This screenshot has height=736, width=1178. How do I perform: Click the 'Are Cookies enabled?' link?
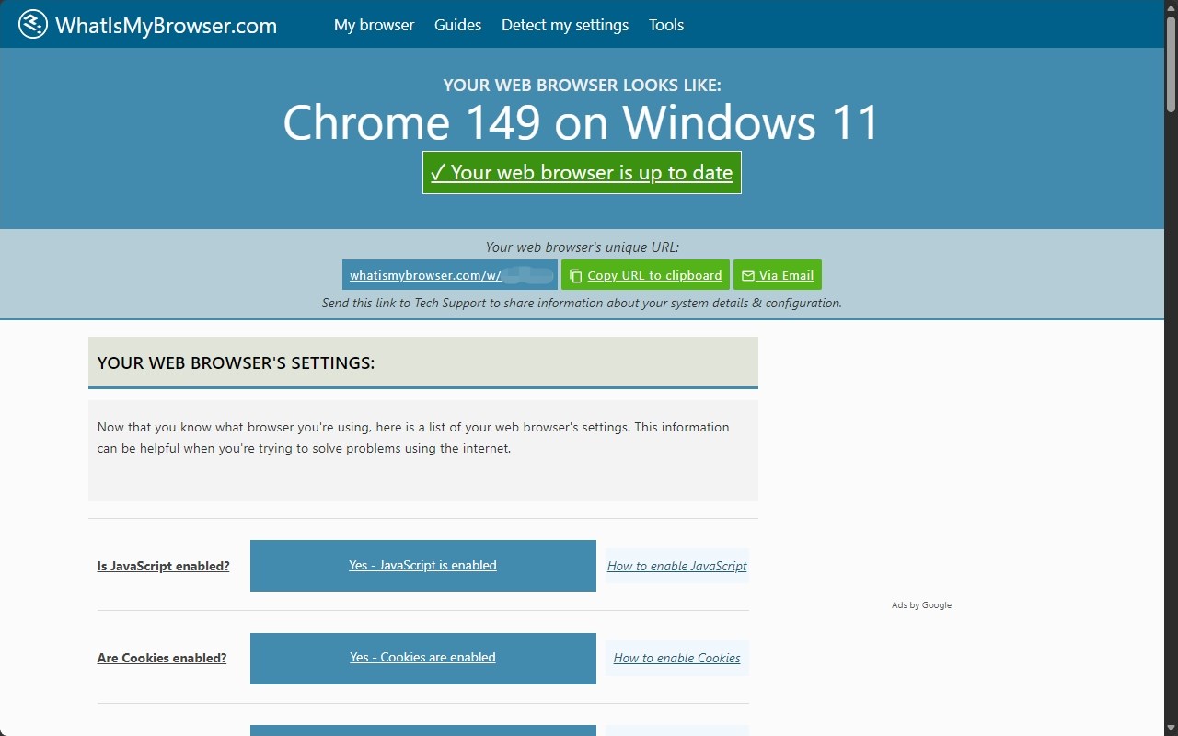point(162,658)
